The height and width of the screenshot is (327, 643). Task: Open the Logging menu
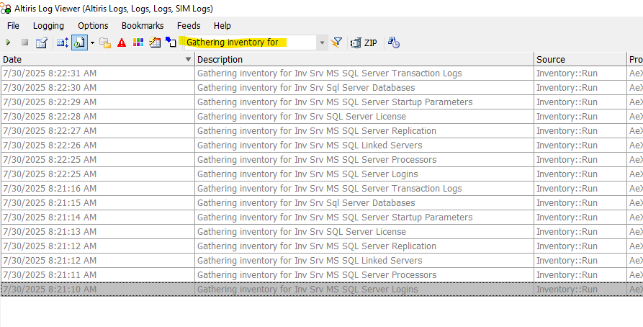[48, 25]
